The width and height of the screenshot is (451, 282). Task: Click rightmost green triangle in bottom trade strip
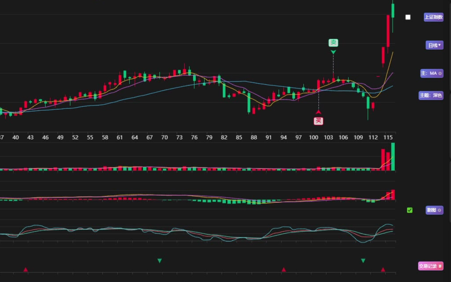(x=363, y=261)
